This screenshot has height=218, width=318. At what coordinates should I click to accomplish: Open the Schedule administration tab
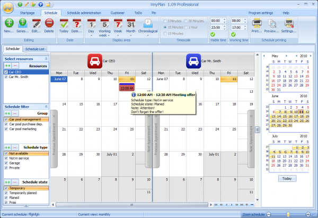pyautogui.click(x=84, y=13)
